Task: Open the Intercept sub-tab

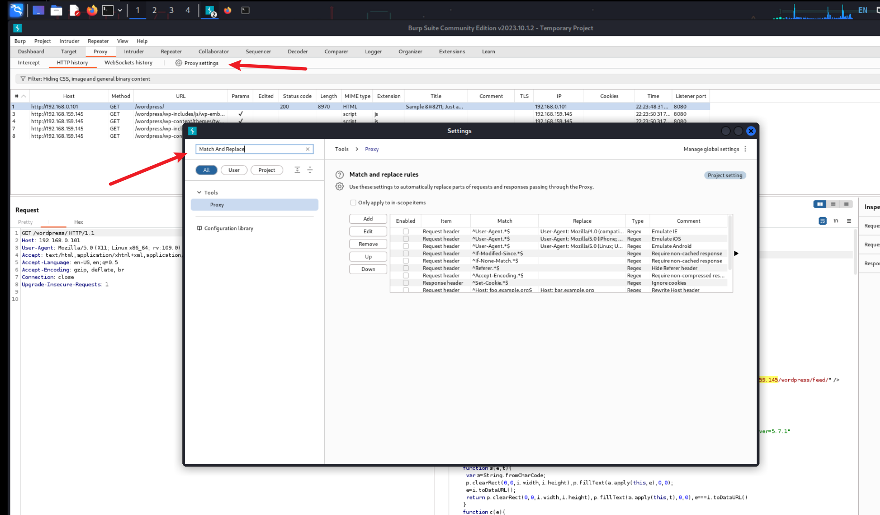Action: pos(29,63)
